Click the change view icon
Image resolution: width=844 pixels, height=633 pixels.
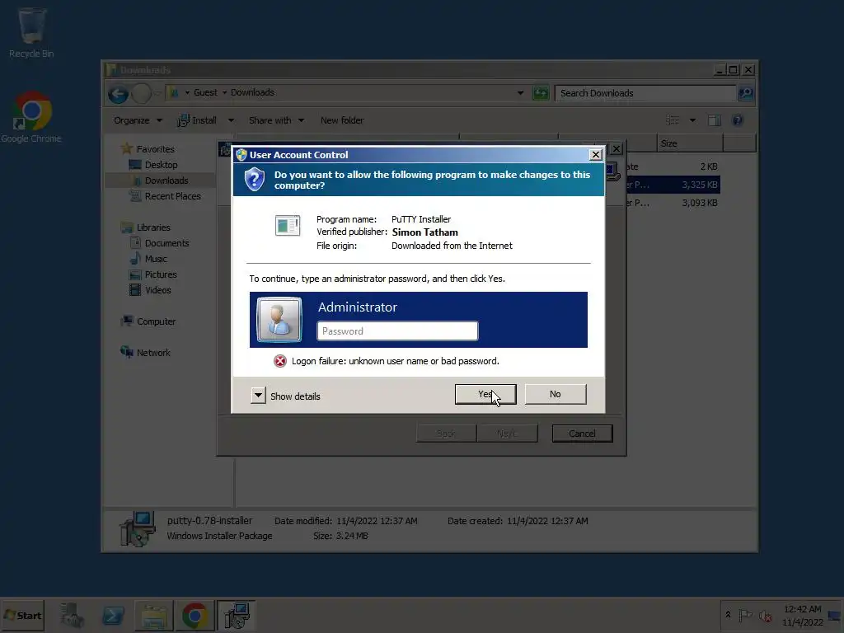(673, 120)
